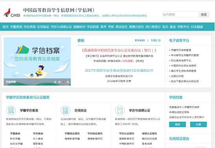The height and width of the screenshot is (148, 215).
Task: Click 高校在校成绩 under 成绩认证报告
Action: [x=149, y=139]
